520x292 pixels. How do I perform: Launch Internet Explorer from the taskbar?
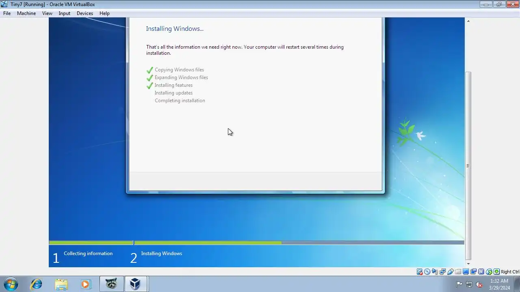coord(37,284)
